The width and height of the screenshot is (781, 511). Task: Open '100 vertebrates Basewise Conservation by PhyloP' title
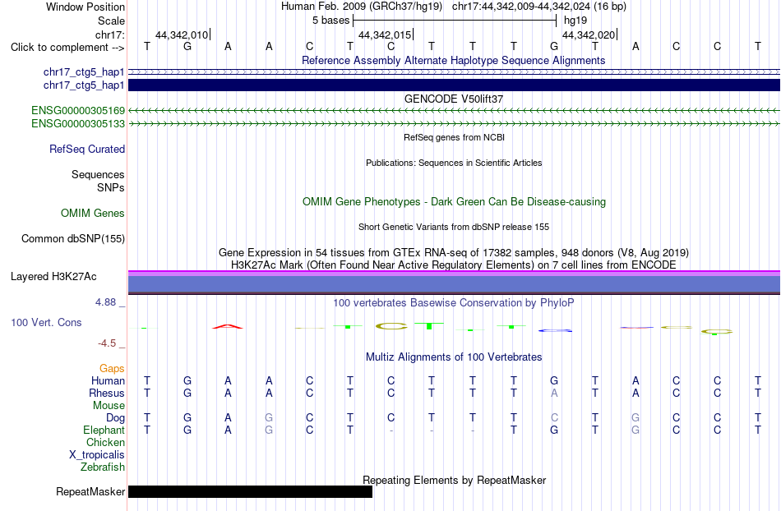(453, 303)
